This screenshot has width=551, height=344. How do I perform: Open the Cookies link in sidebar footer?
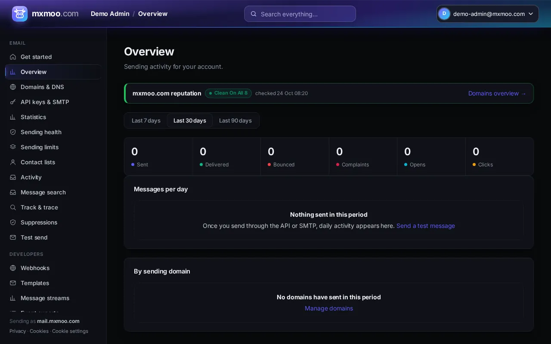click(x=39, y=331)
